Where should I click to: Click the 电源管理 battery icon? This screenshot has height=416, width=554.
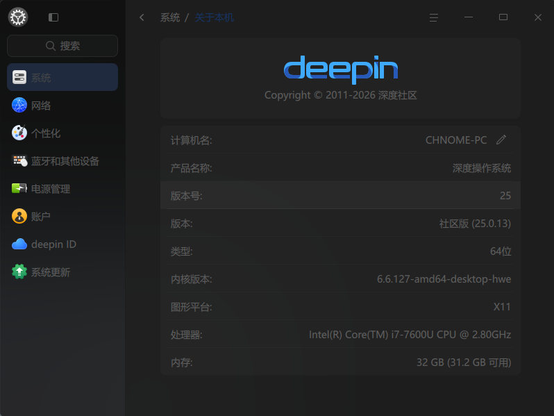click(x=19, y=188)
